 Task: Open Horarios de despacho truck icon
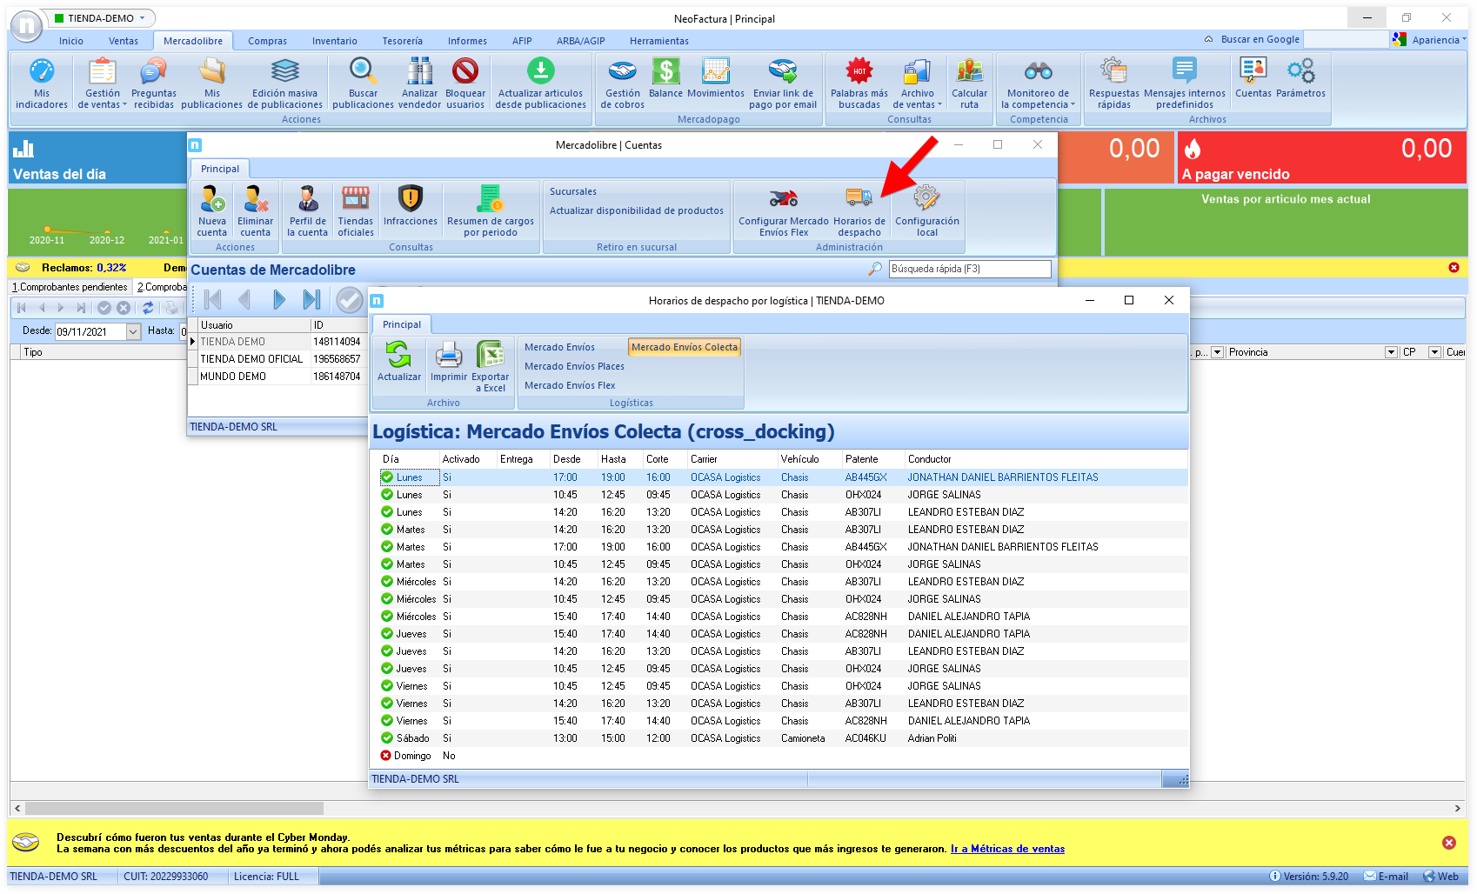(859, 198)
